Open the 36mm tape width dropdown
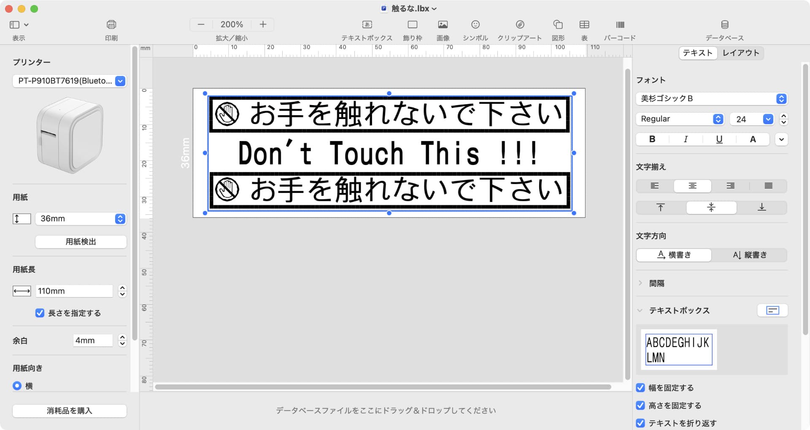This screenshot has height=430, width=810. (x=119, y=219)
